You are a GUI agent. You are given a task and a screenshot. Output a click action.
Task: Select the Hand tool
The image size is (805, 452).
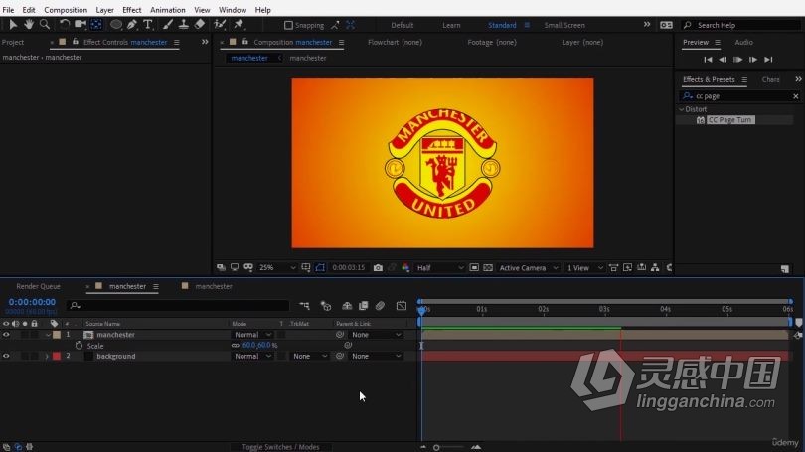pyautogui.click(x=29, y=24)
